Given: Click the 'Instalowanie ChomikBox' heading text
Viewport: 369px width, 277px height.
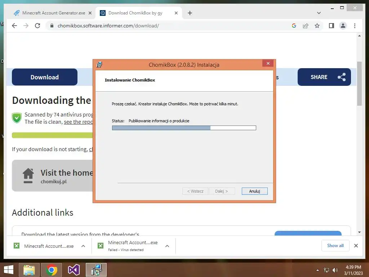Looking at the screenshot, I should click(130, 80).
